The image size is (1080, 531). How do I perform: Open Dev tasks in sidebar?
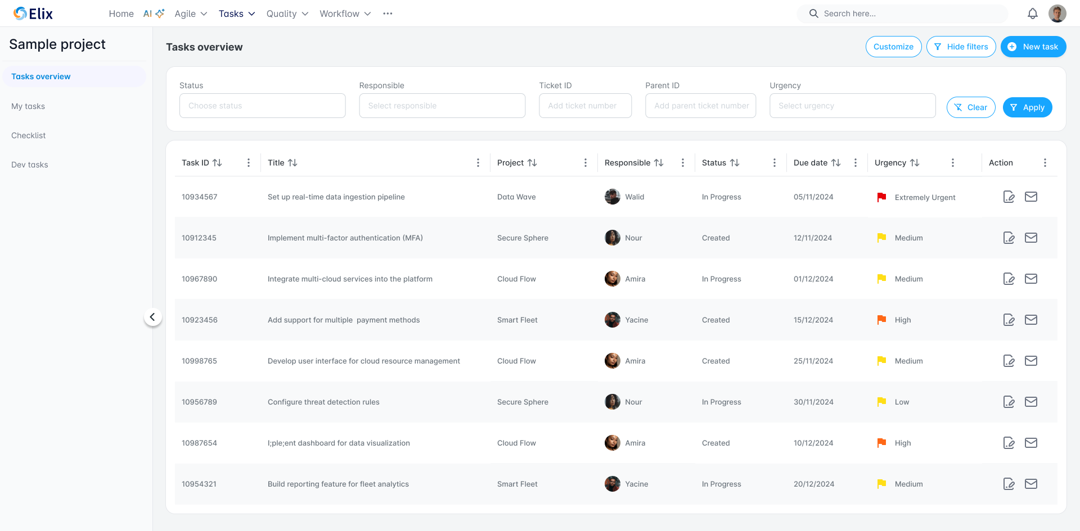(30, 165)
